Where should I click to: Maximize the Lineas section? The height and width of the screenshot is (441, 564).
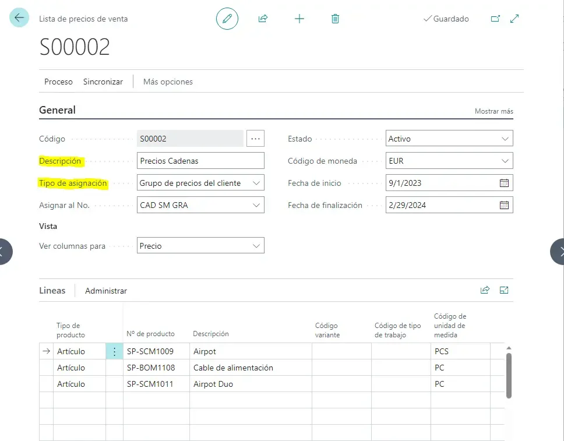pos(505,290)
